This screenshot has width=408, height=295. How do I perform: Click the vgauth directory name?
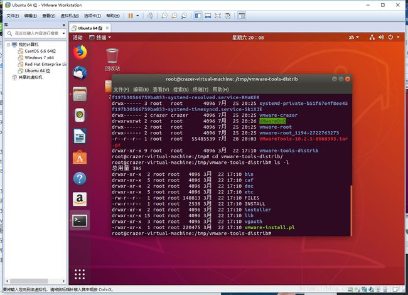(253, 222)
